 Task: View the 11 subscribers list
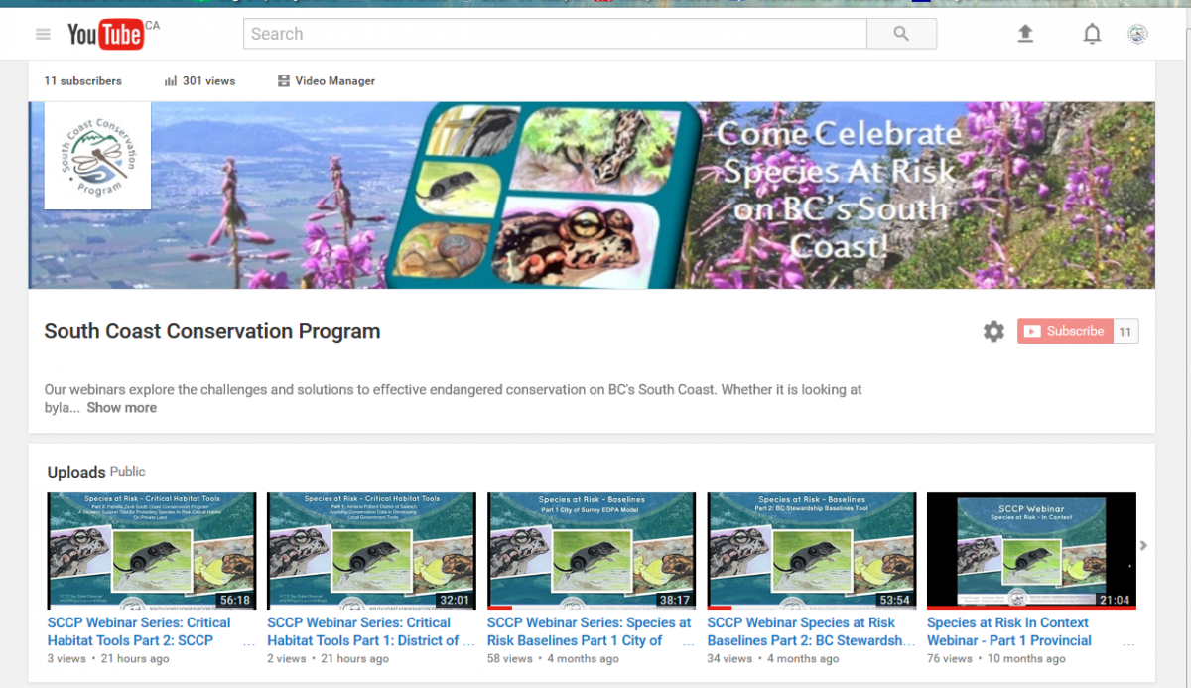82,81
